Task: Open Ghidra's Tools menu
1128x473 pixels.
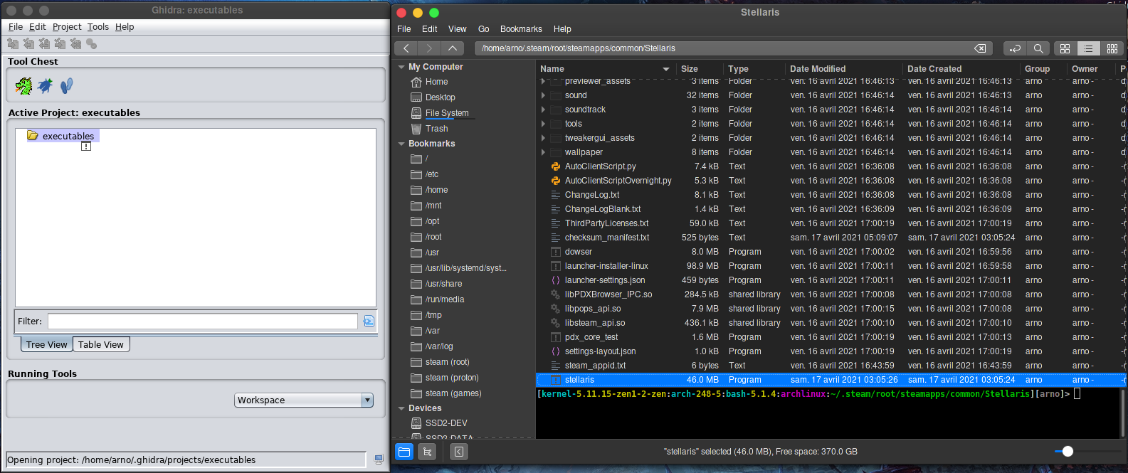Action: click(98, 27)
